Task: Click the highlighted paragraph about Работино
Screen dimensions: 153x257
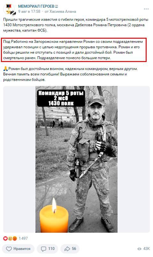Action: pyautogui.click(x=74, y=50)
